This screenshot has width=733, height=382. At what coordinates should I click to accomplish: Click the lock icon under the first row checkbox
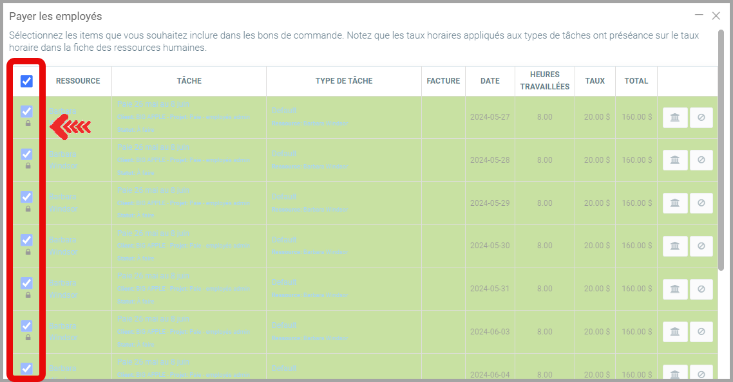coord(28,123)
